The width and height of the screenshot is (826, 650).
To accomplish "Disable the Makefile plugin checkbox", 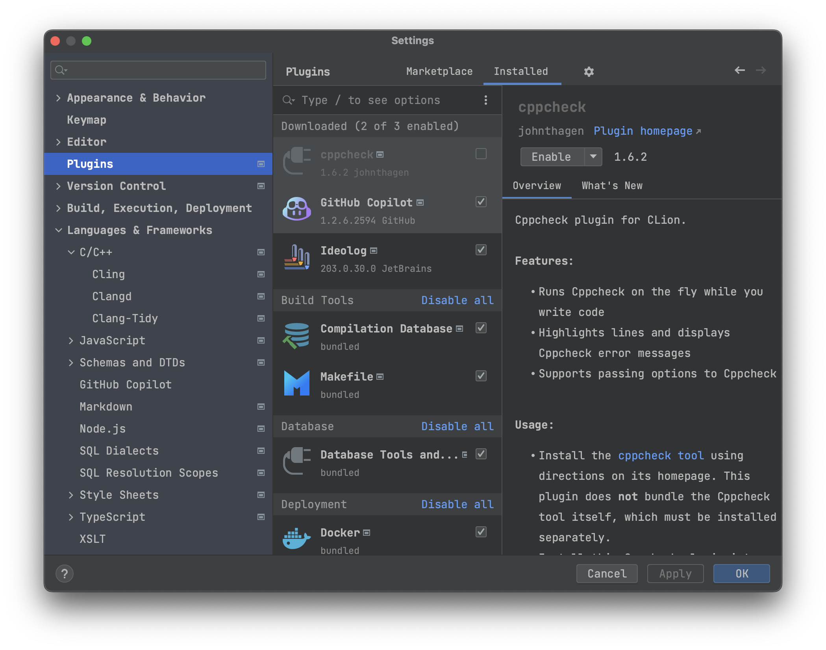I will 481,376.
